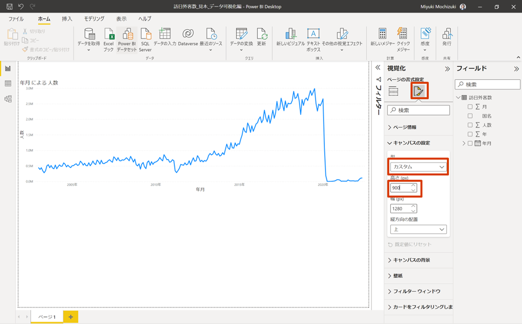Click in the 高さ height field 900

click(403, 188)
